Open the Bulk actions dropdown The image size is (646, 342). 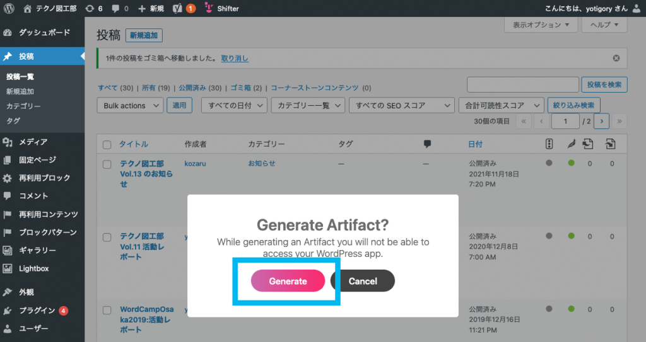point(130,105)
